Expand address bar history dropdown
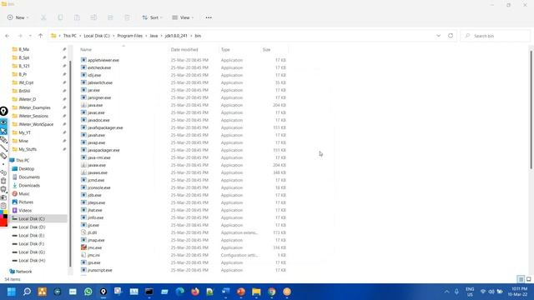Viewport: 534px width, 300px height. tap(438, 36)
